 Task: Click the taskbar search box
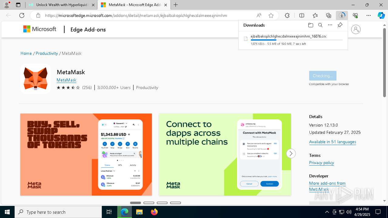(x=58, y=212)
